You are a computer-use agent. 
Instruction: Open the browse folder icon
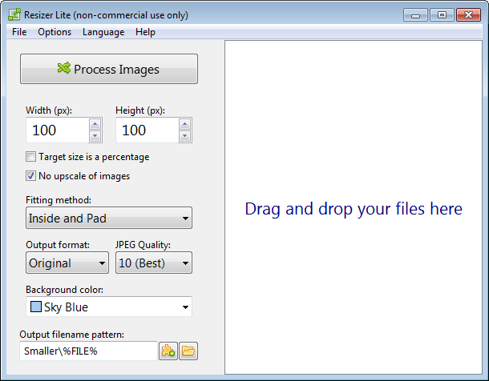click(x=188, y=351)
